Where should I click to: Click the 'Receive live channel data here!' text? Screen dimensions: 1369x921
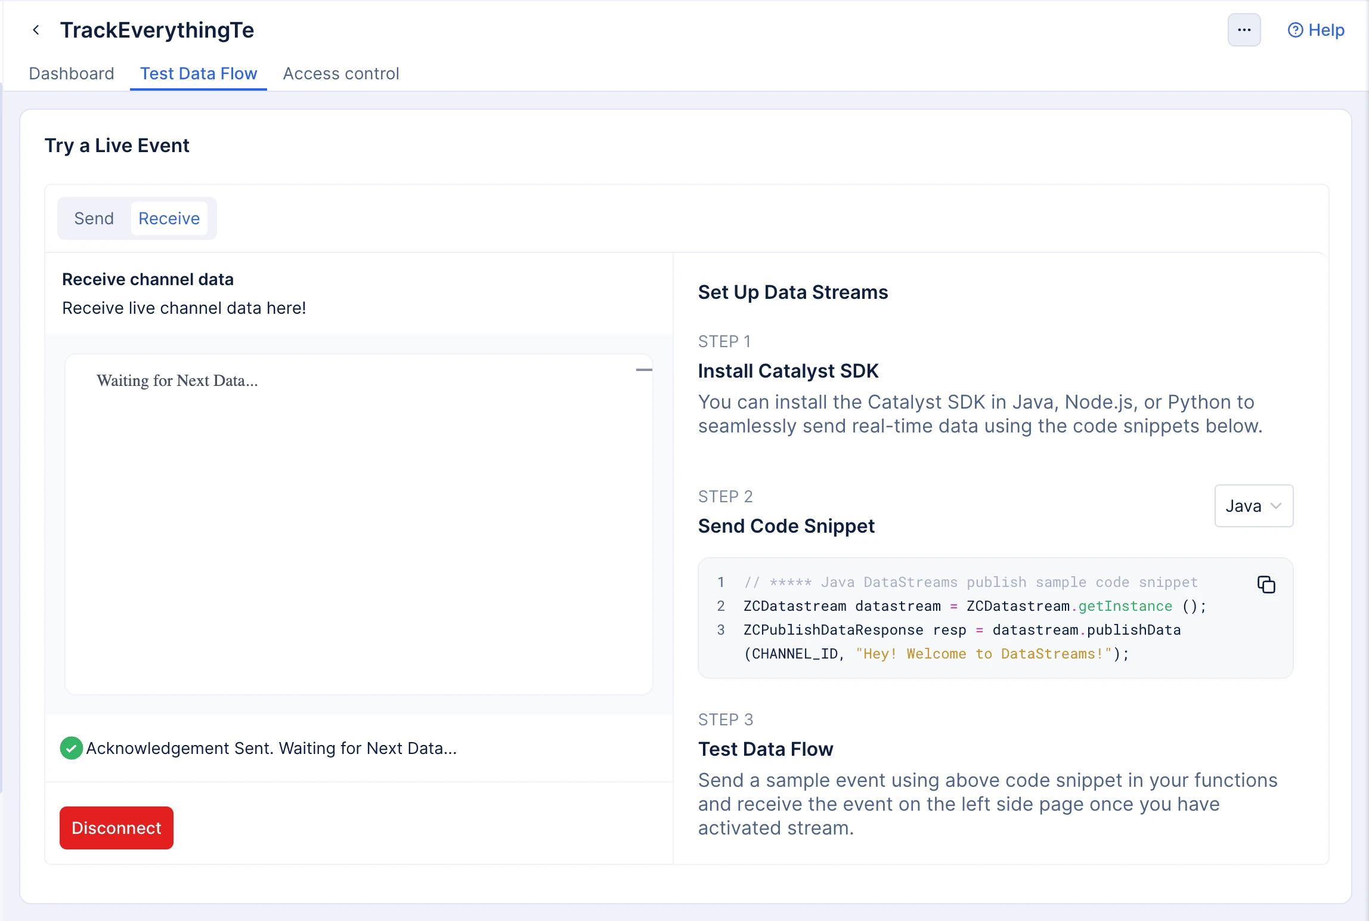pyautogui.click(x=184, y=308)
